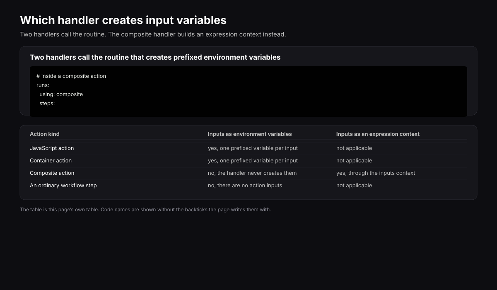The height and width of the screenshot is (290, 497).
Task: Click the code line "steps:"
Action: [47, 103]
